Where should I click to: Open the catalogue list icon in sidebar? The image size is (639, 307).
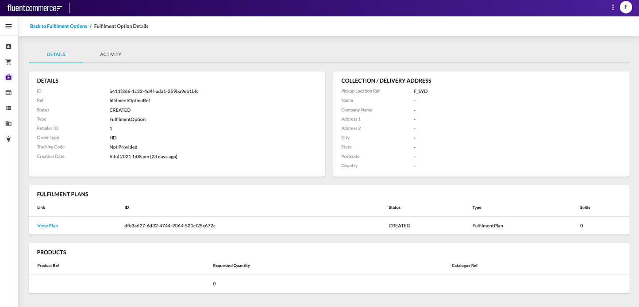8,108
